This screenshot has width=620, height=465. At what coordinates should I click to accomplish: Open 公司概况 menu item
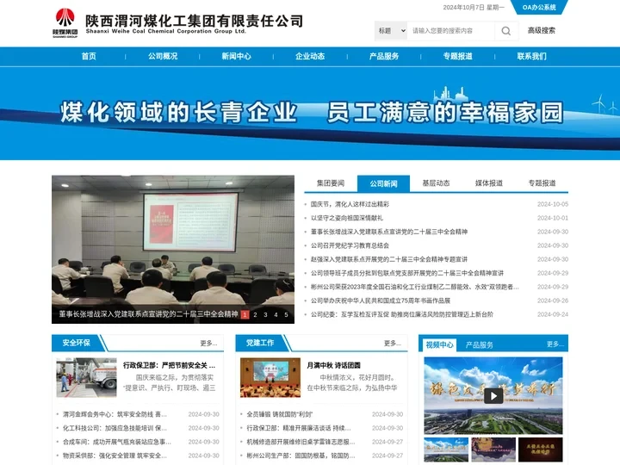(163, 56)
